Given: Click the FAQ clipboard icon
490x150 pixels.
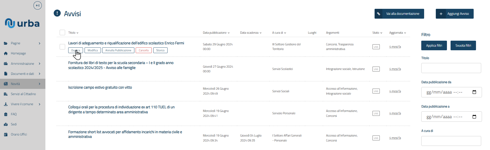Looking at the screenshot, I should (x=6, y=114).
